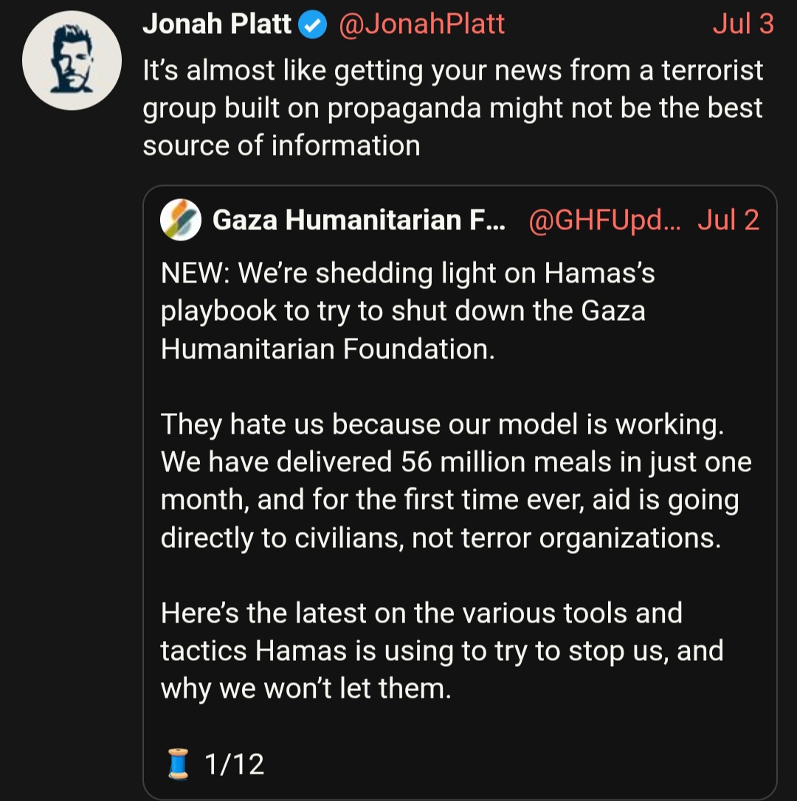Open the Jonah Platt display name
This screenshot has height=801, width=797.
coord(217,24)
